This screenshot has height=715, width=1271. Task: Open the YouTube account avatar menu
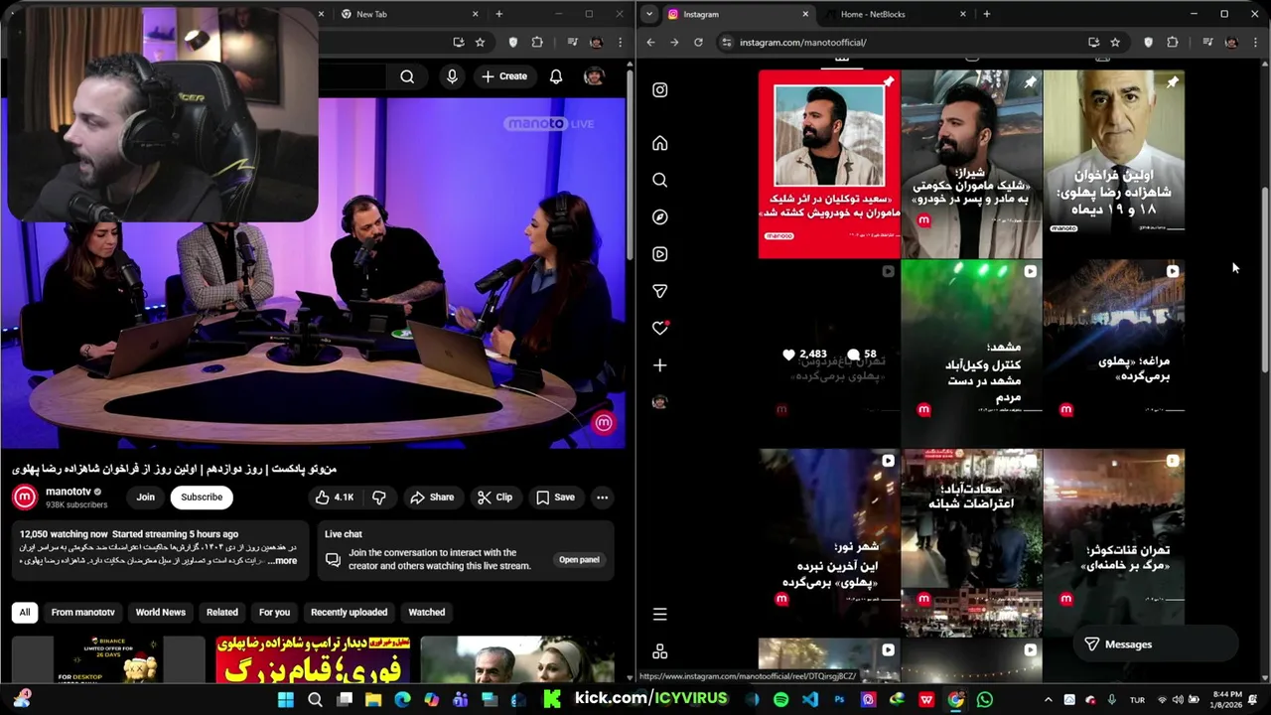click(x=594, y=76)
